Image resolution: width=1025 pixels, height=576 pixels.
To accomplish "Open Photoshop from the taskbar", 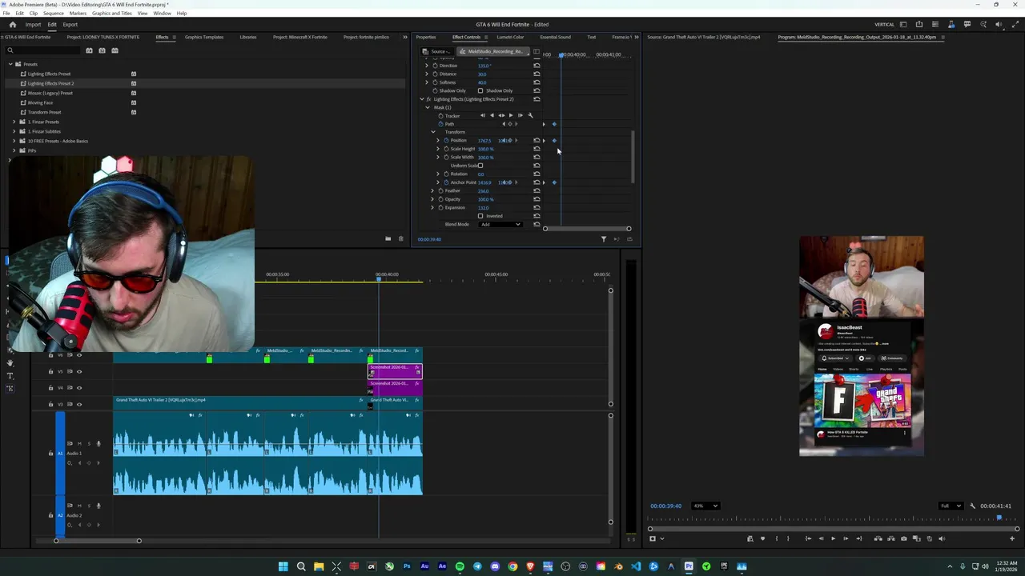I will 407,566.
